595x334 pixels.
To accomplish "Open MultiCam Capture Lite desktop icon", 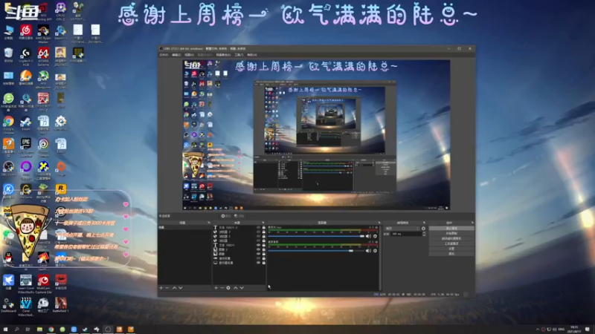I will [43, 284].
